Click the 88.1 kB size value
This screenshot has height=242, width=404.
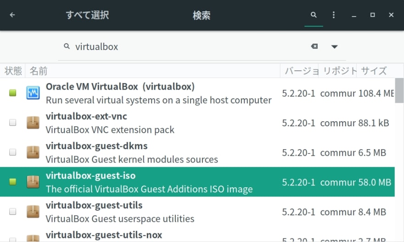click(x=373, y=123)
